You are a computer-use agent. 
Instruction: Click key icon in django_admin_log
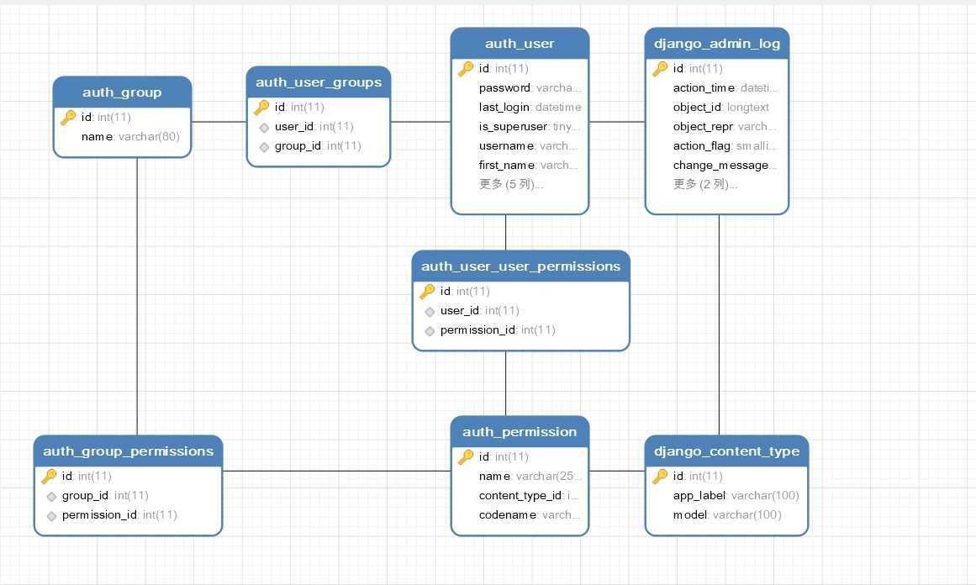pos(660,68)
